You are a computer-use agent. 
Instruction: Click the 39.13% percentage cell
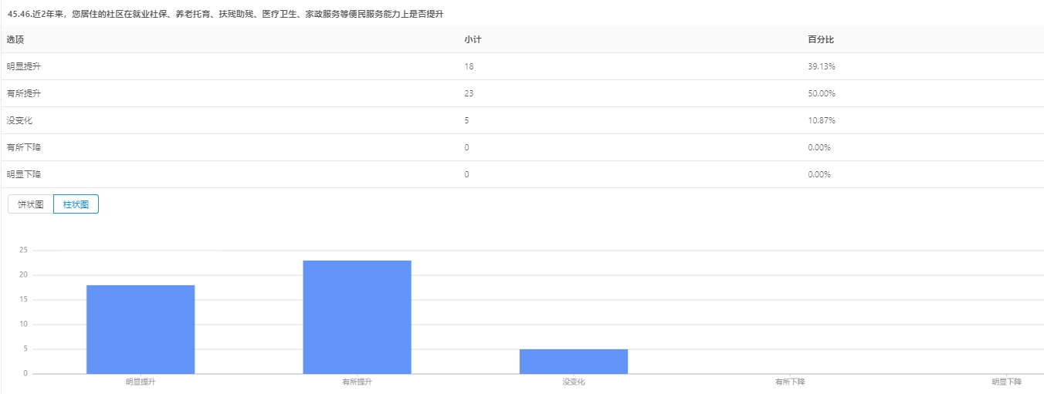[x=822, y=66]
